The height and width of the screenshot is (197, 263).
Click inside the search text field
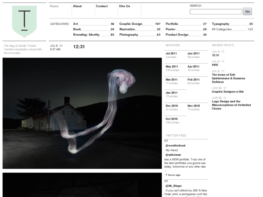pos(216,12)
